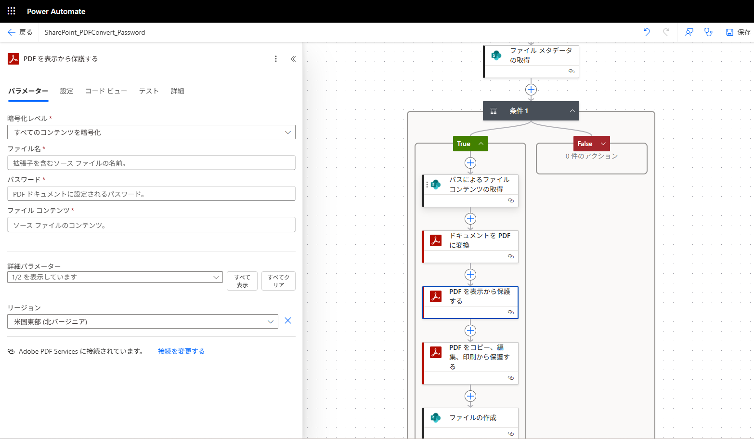
Task: Open the three-dot menu in action panel
Action: 276,59
